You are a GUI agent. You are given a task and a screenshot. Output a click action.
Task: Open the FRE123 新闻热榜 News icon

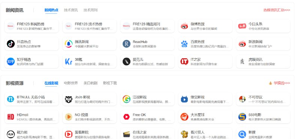(x=11, y=26)
